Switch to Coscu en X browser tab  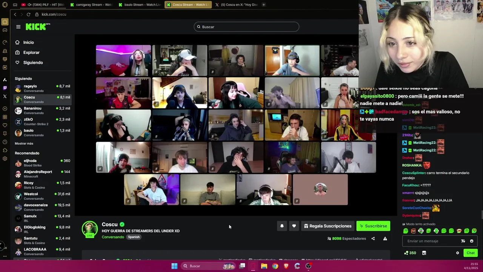click(x=237, y=5)
